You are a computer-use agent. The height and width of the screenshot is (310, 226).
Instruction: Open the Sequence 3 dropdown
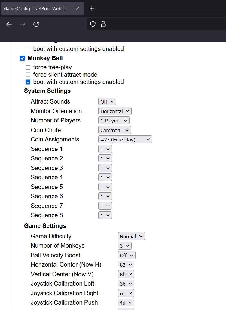pyautogui.click(x=105, y=168)
